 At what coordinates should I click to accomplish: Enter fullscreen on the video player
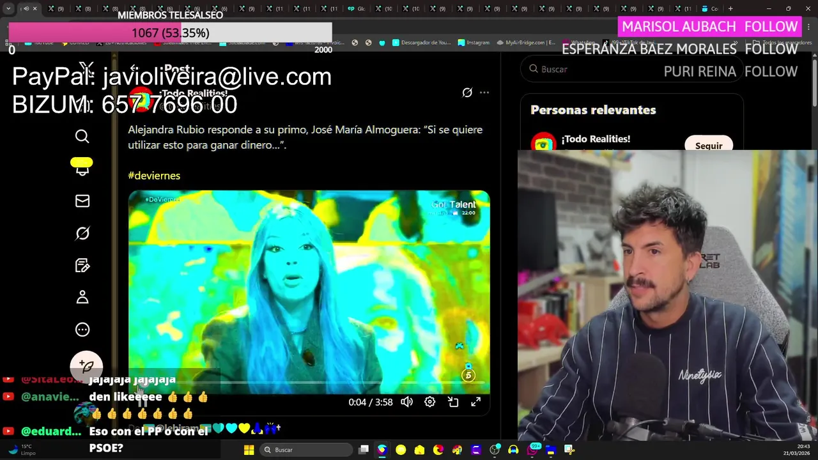click(476, 402)
